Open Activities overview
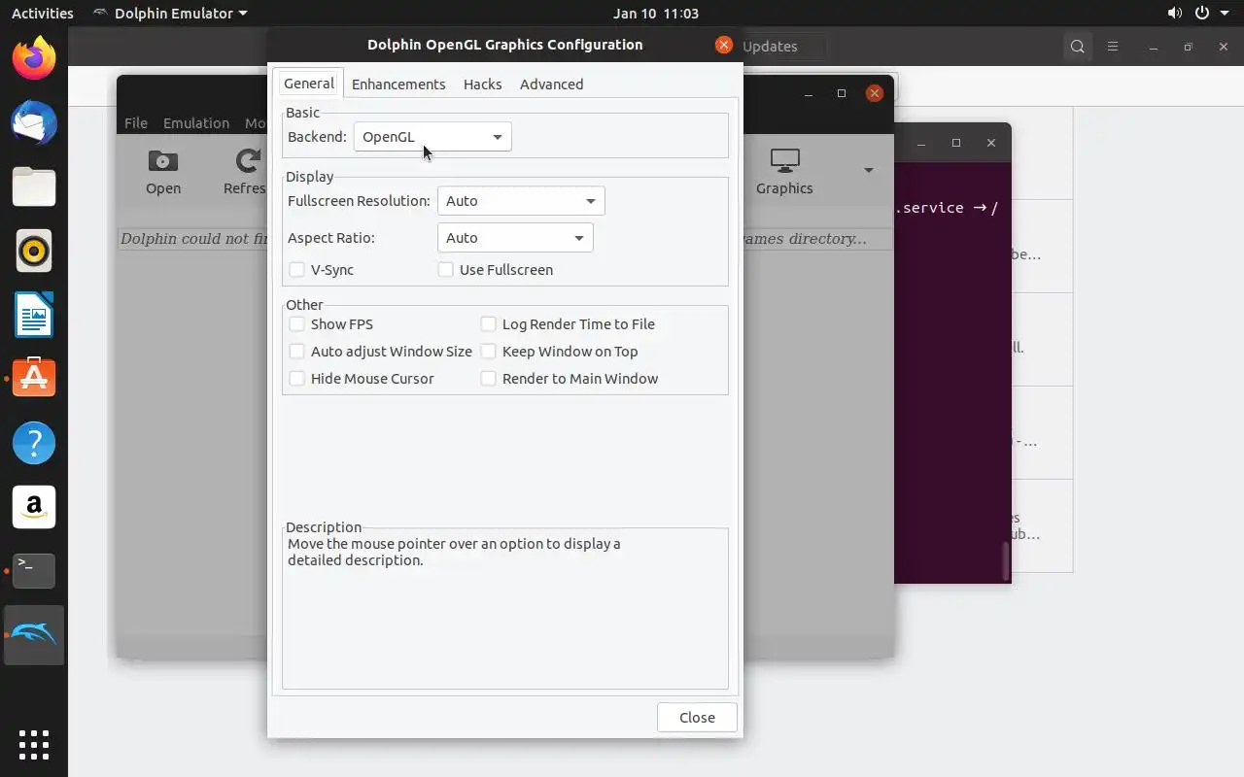 (42, 14)
